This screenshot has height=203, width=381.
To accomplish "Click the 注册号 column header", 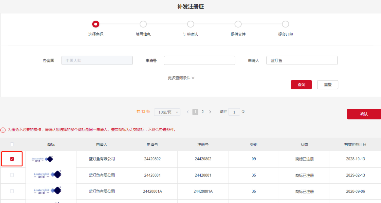I will point(203,144).
